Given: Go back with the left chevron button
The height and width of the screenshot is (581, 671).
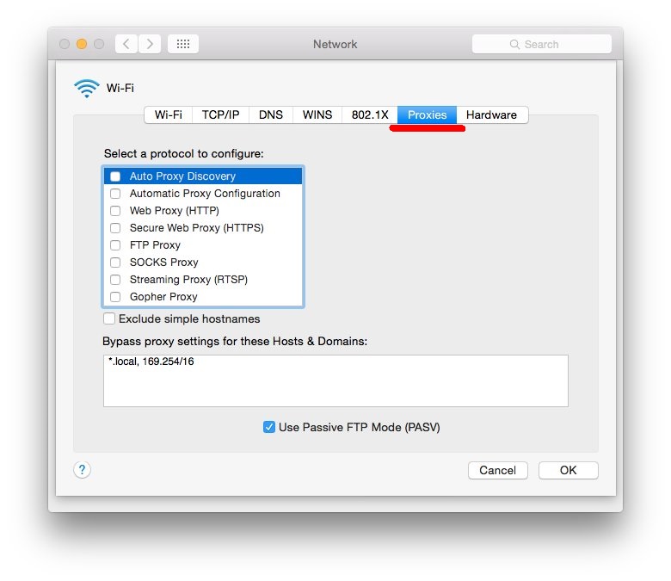Looking at the screenshot, I should 126,44.
